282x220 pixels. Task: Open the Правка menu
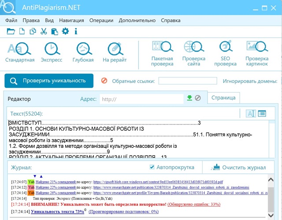click(x=31, y=20)
